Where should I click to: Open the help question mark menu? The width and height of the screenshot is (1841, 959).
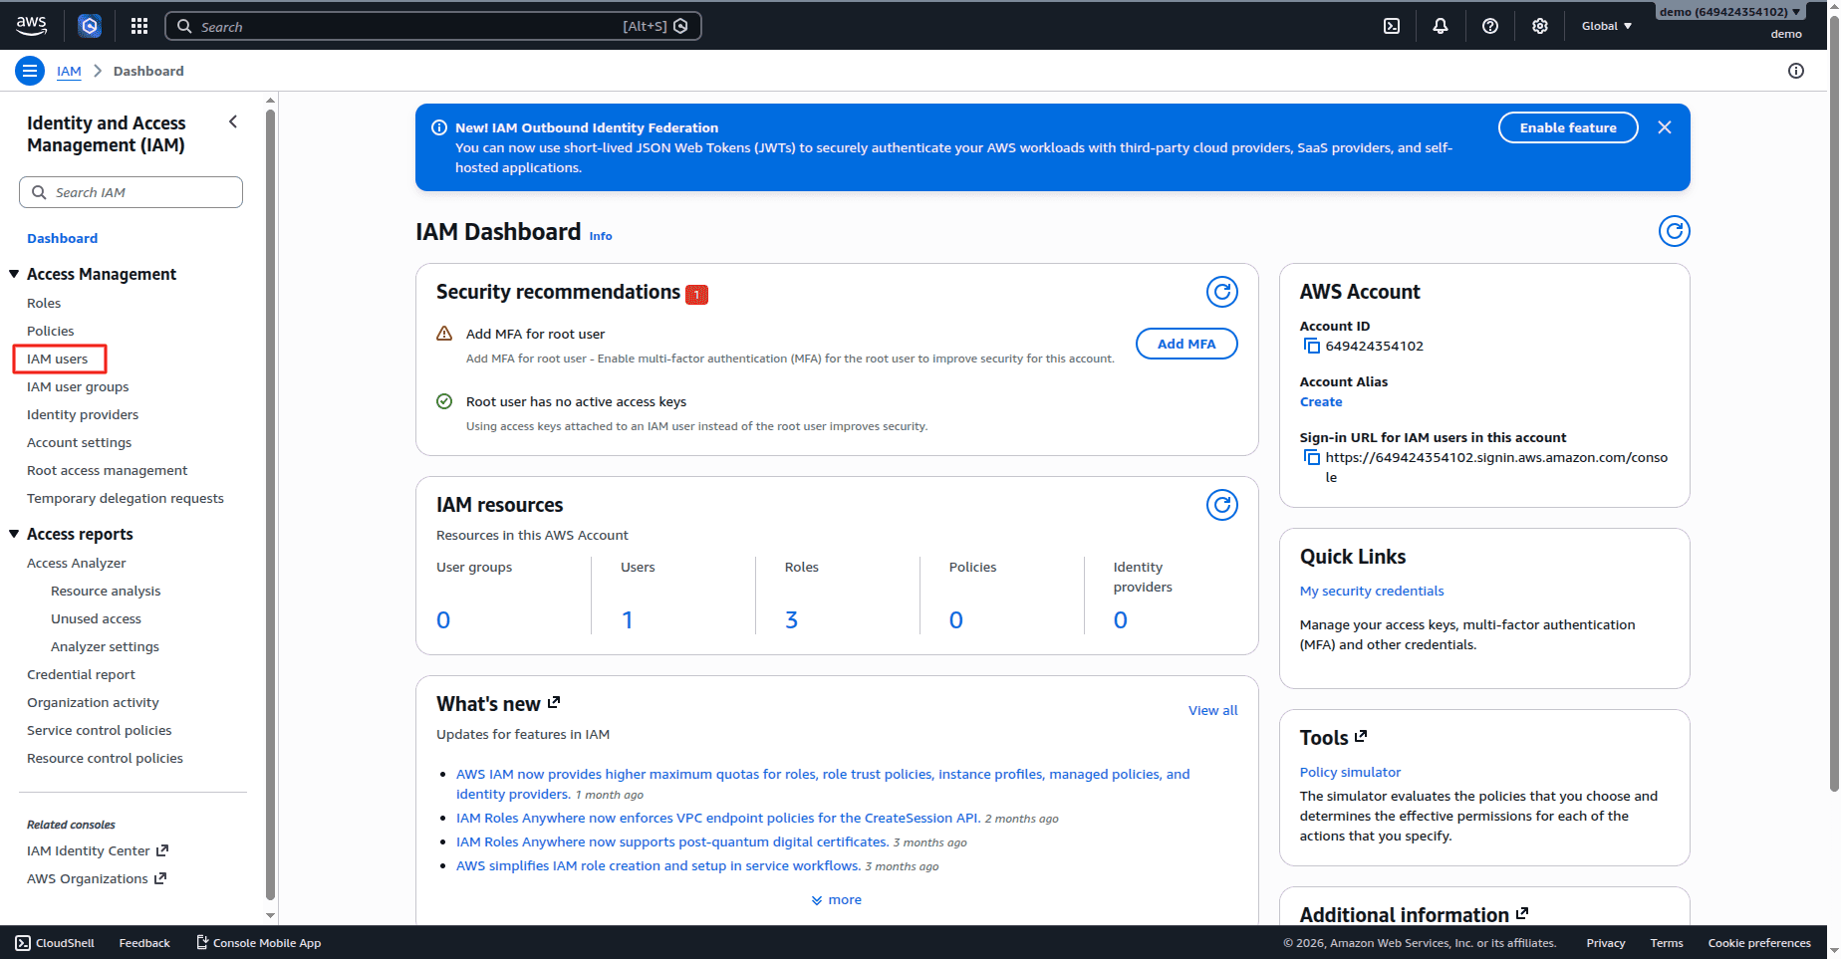tap(1490, 26)
